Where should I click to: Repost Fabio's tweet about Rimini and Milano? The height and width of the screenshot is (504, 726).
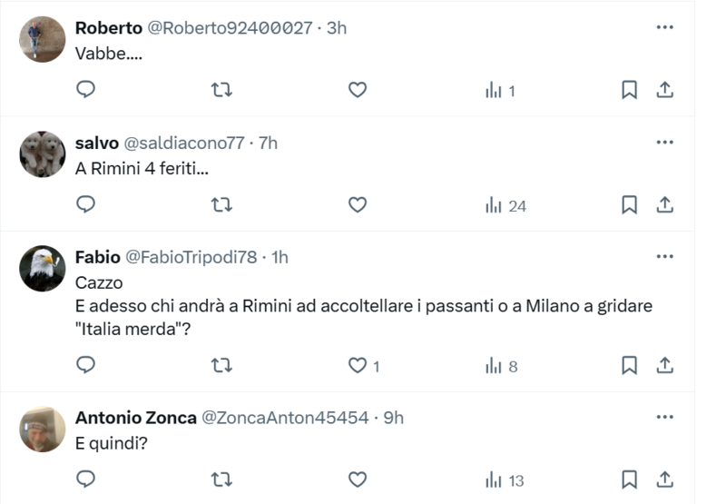tap(221, 366)
